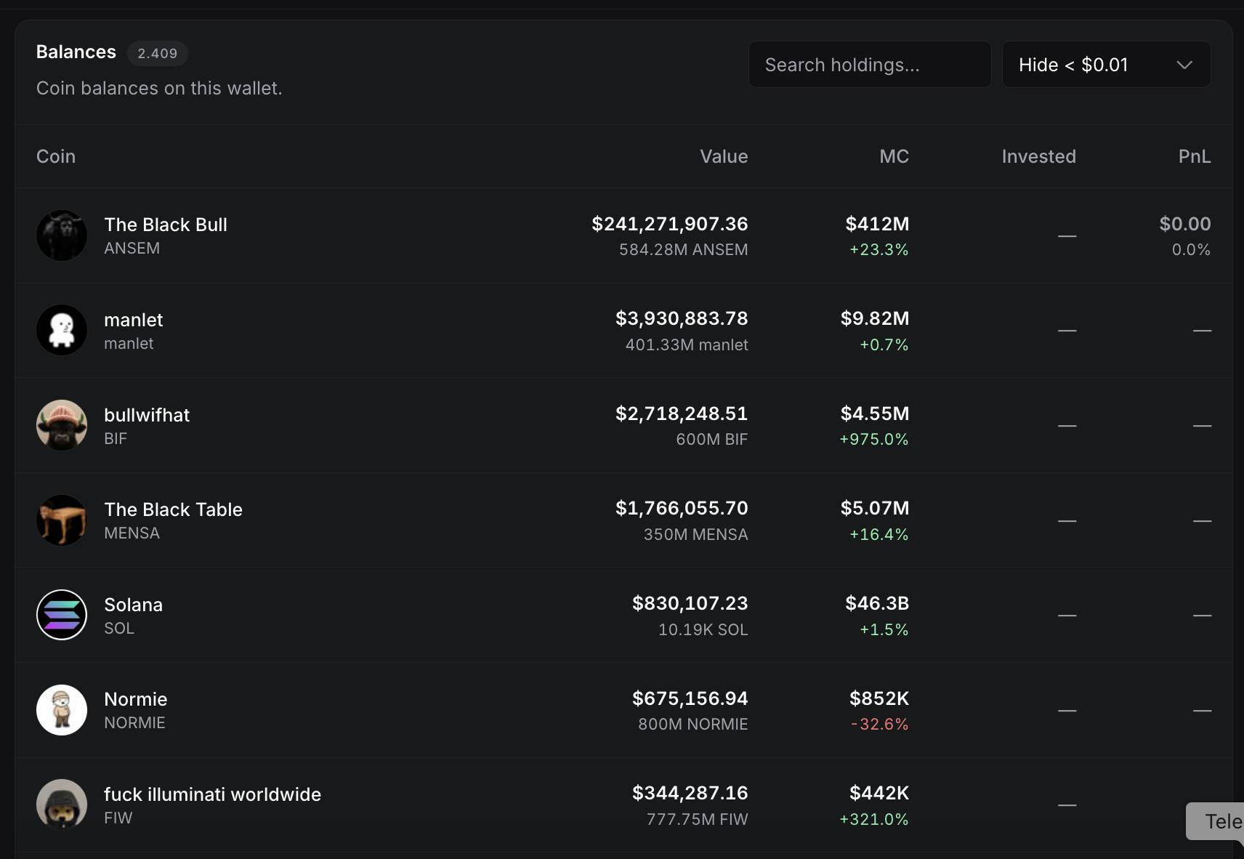Image resolution: width=1244 pixels, height=859 pixels.
Task: Select the $830,107.23 value cell
Action: [x=690, y=603]
